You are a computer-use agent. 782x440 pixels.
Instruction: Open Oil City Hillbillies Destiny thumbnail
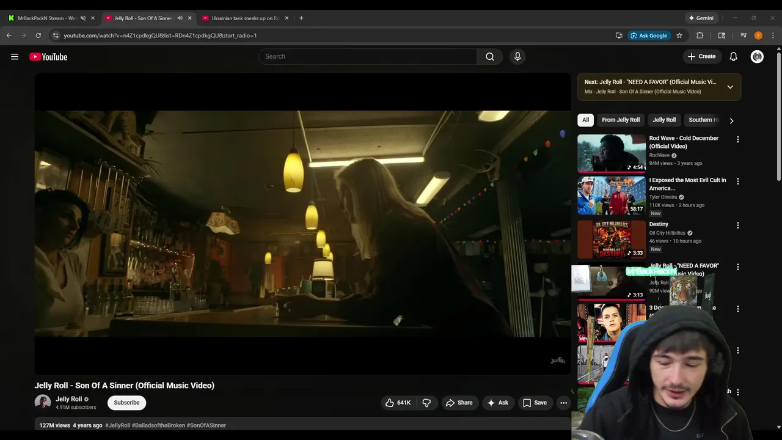tap(612, 239)
